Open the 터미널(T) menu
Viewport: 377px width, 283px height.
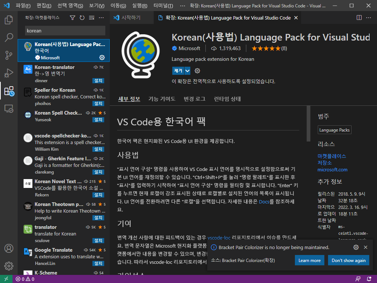[x=163, y=6]
